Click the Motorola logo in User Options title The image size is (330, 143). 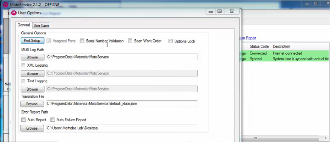(x=13, y=13)
